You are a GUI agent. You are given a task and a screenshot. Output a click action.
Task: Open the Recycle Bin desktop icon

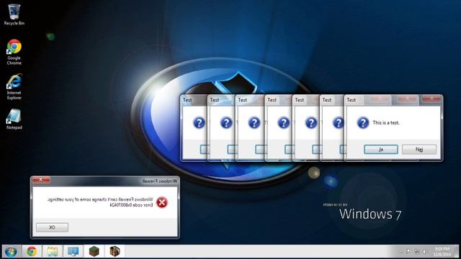[14, 14]
